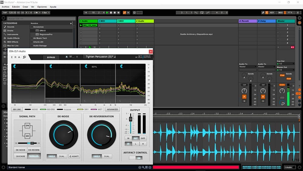The image size is (303, 171).
Task: Click the Session Record circle button
Action: click(134, 12)
